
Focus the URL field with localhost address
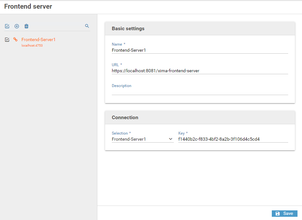click(199, 71)
